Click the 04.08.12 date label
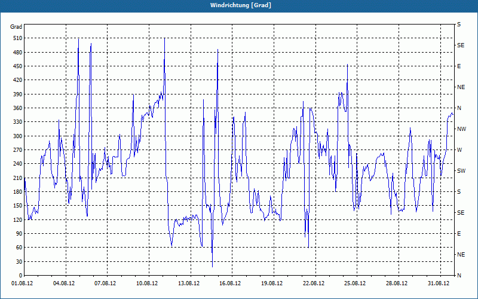The image size is (478, 299). point(64,283)
